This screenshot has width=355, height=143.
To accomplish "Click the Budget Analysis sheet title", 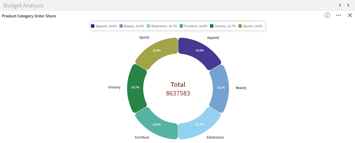I will click(23, 5).
